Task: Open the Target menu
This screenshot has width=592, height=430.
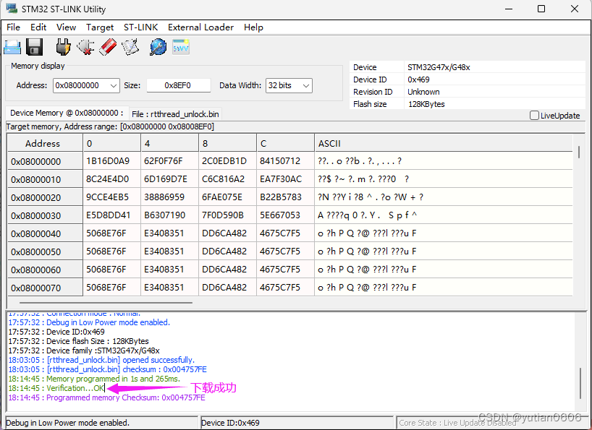Action: coord(100,27)
